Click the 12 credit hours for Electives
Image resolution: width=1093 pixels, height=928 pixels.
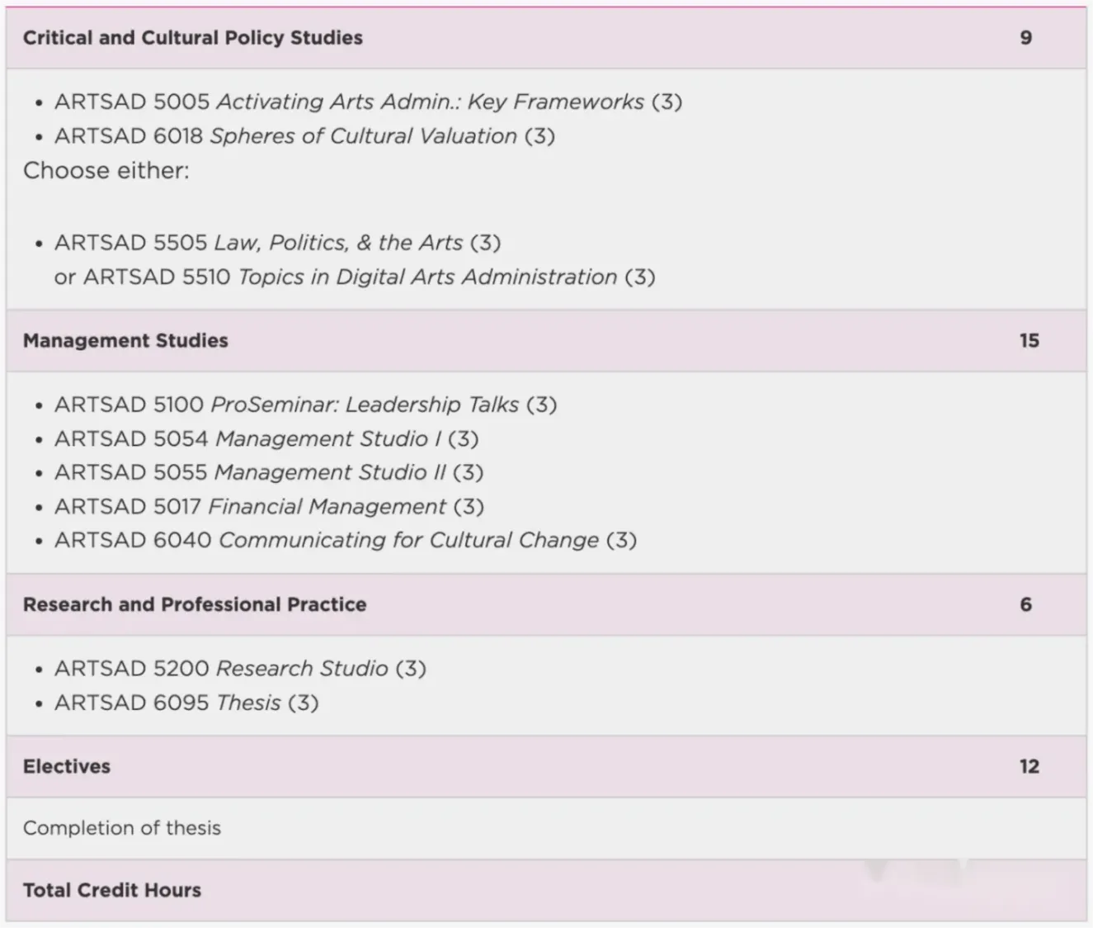(1029, 766)
